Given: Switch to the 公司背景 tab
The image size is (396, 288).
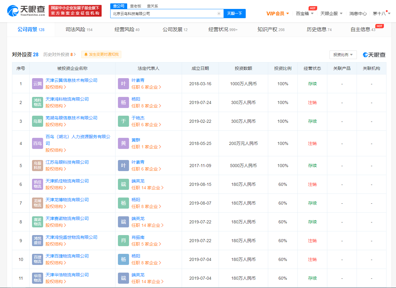Looking at the screenshot, I should [31, 30].
